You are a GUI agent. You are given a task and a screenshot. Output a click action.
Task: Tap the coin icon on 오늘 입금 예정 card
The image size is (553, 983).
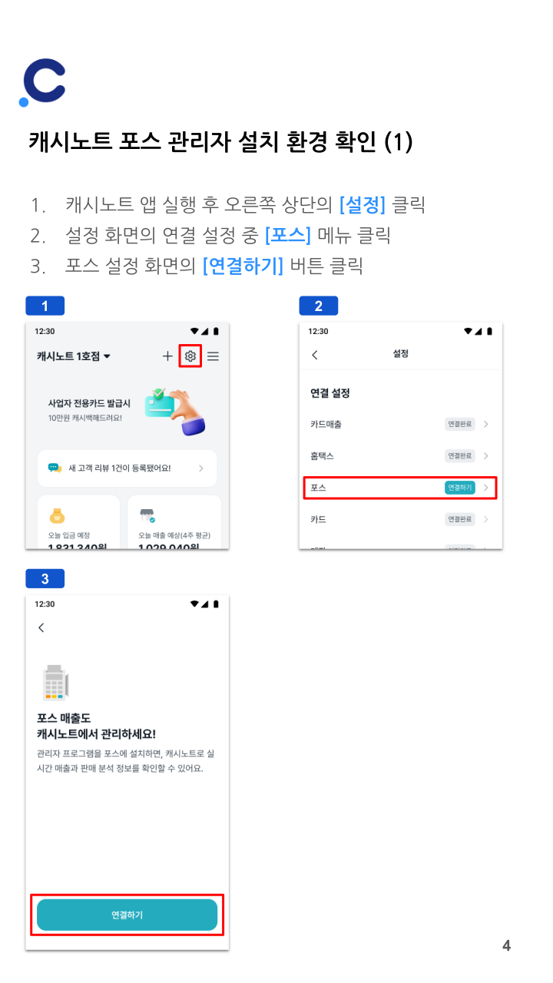(57, 515)
